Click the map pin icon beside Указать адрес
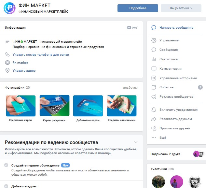Viewport: 206px width, 188px height. 7,70
